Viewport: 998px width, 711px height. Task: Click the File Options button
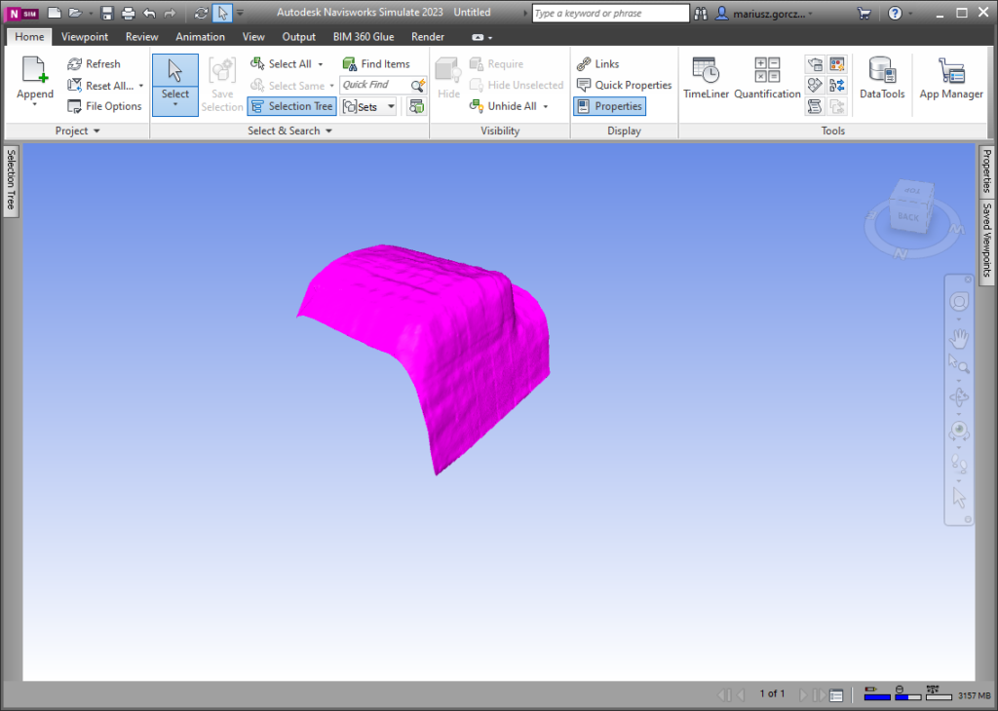coord(104,106)
